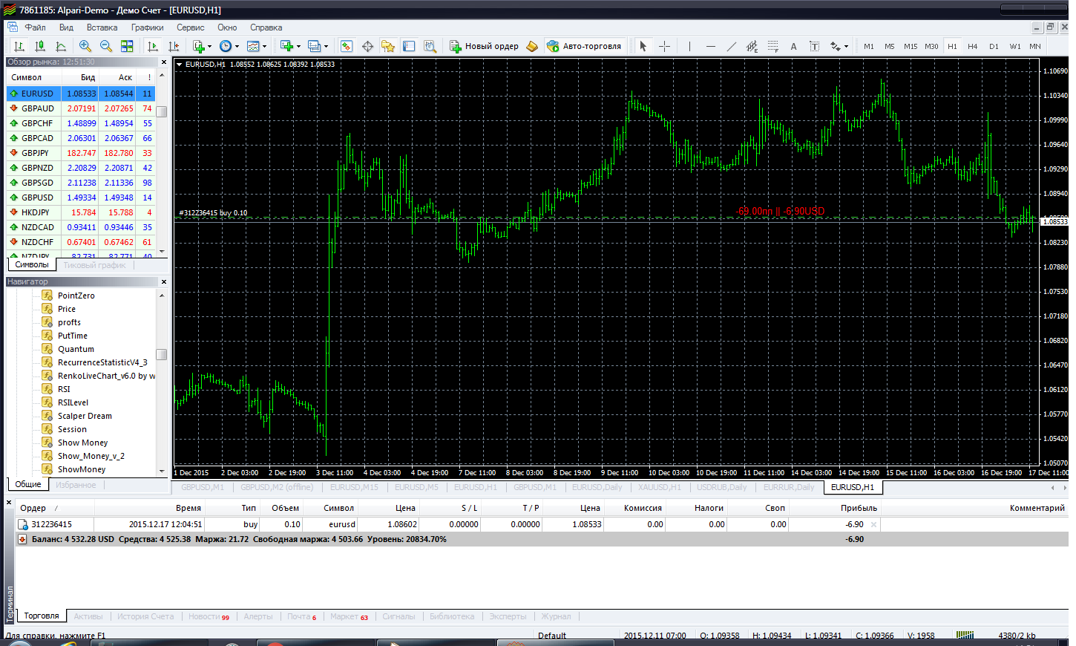Screen dimensions: 1076x646
Task: Switch chart to candlesticks view
Action: click(x=40, y=46)
